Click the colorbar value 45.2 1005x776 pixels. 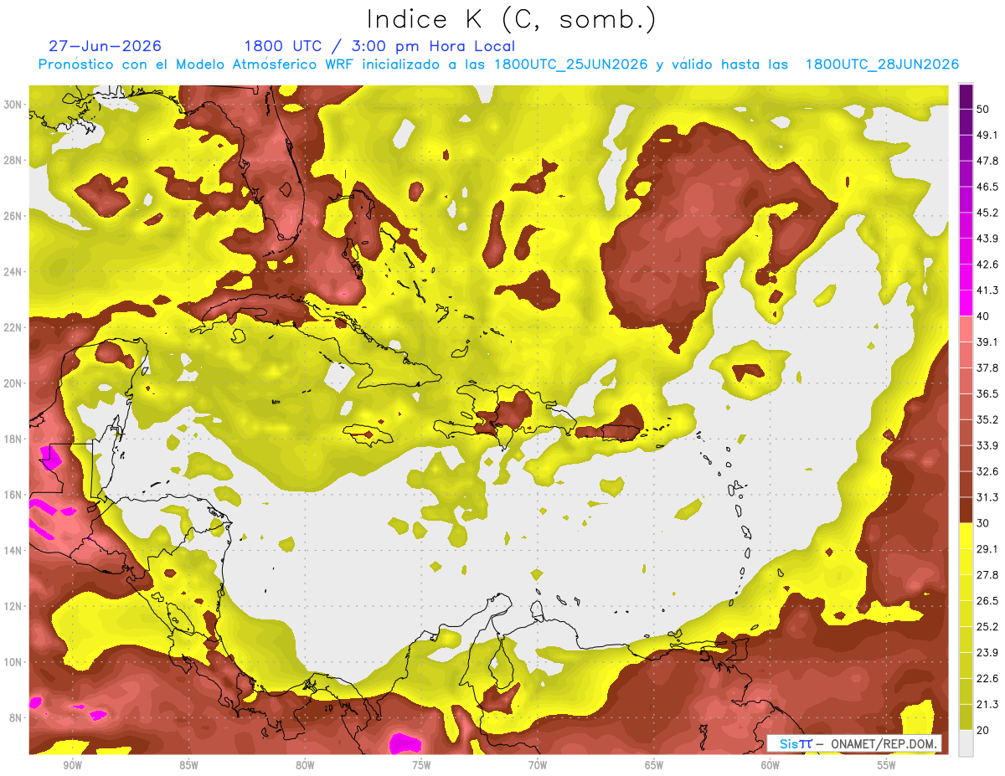coord(987,213)
